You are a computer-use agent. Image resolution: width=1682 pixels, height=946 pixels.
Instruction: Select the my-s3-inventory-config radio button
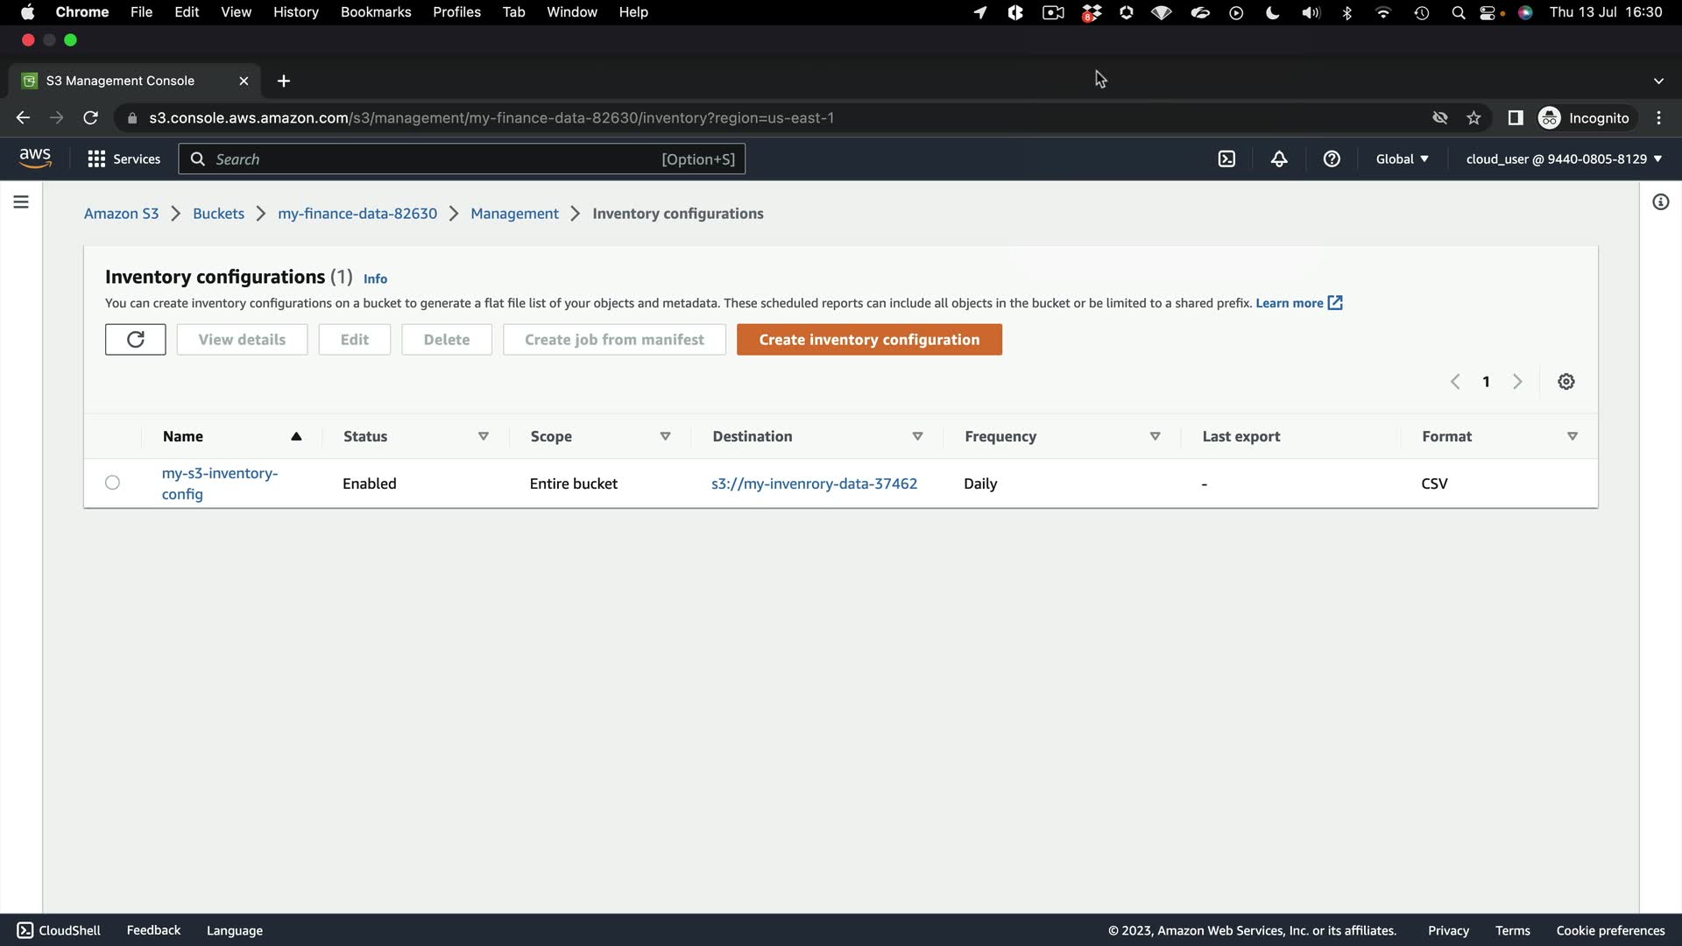(112, 483)
